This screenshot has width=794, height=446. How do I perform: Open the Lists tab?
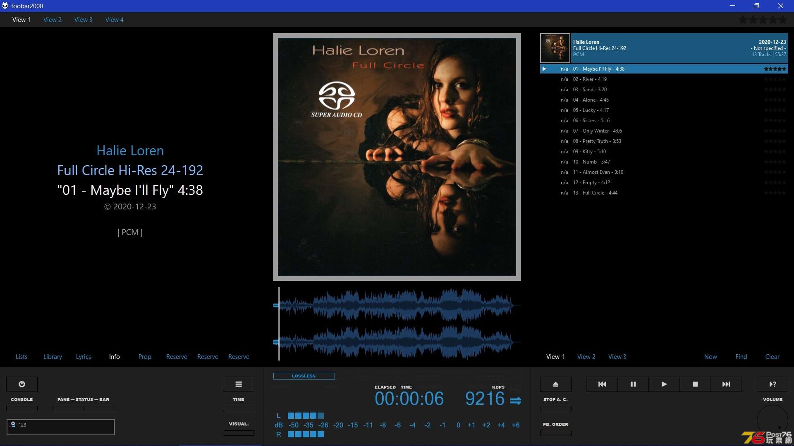22,356
